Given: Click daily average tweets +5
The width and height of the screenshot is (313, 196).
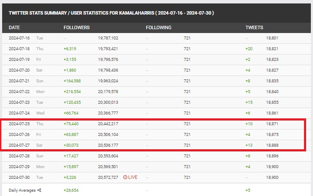Looking at the screenshot, I should coord(248,190).
